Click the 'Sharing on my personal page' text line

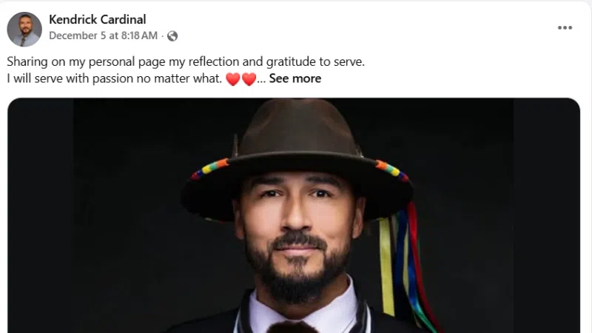click(x=186, y=61)
